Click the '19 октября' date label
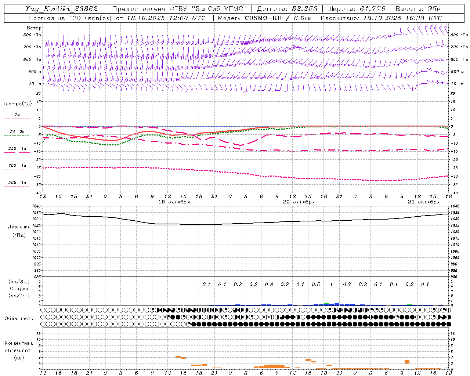This screenshot has width=470, height=376. (174, 202)
